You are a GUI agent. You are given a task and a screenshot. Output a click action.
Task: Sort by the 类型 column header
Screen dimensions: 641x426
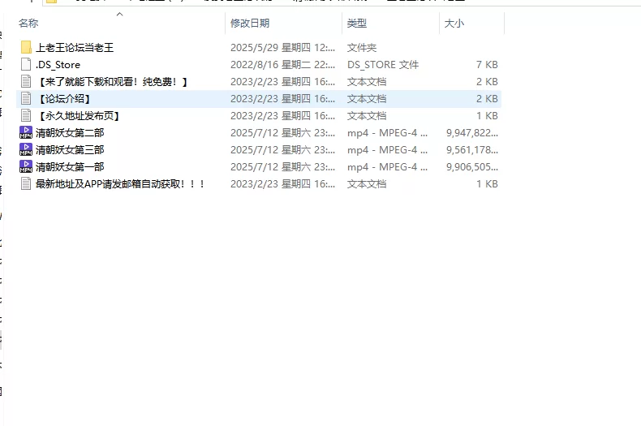(x=357, y=24)
